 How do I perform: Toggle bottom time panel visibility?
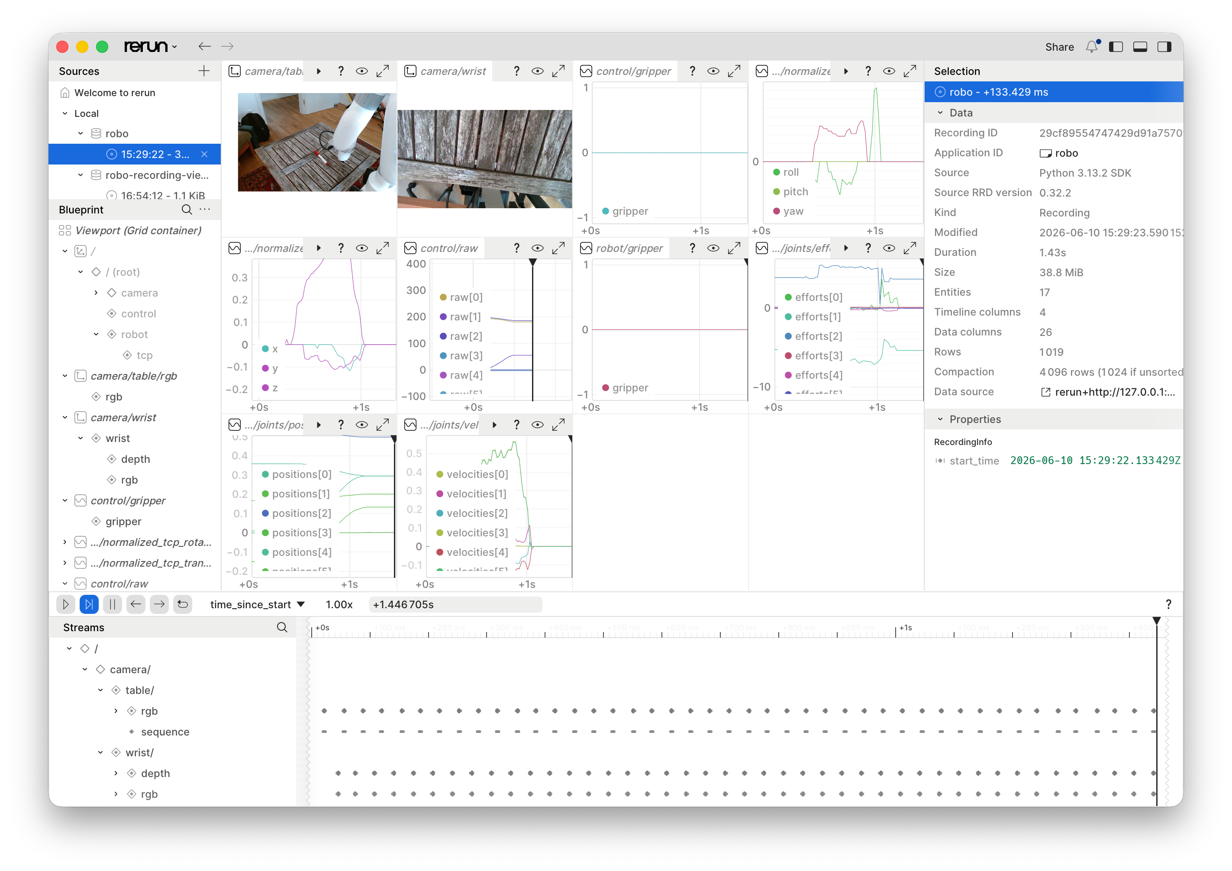(1140, 47)
